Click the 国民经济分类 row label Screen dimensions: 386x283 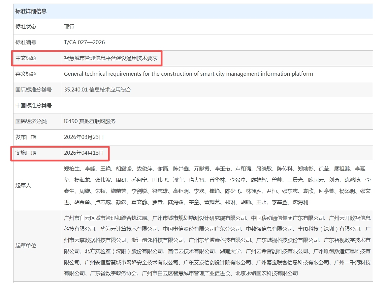(31, 121)
